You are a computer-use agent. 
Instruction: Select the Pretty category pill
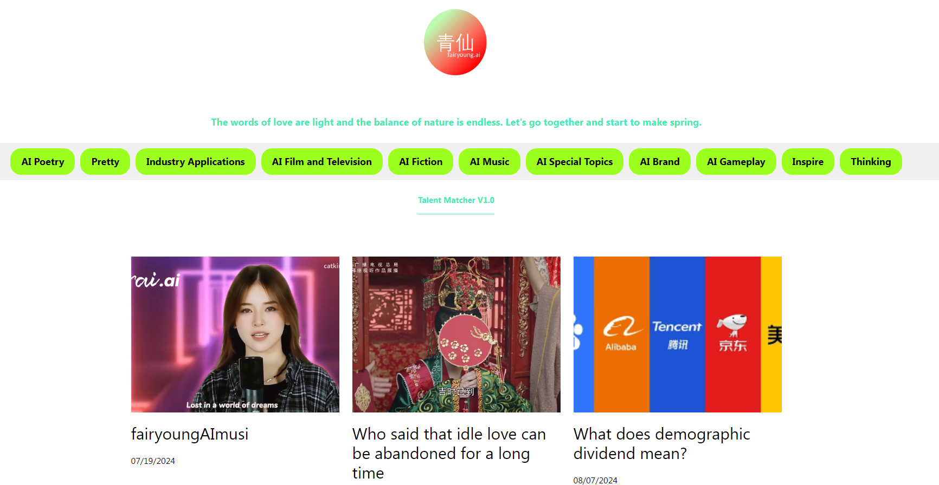tap(105, 162)
